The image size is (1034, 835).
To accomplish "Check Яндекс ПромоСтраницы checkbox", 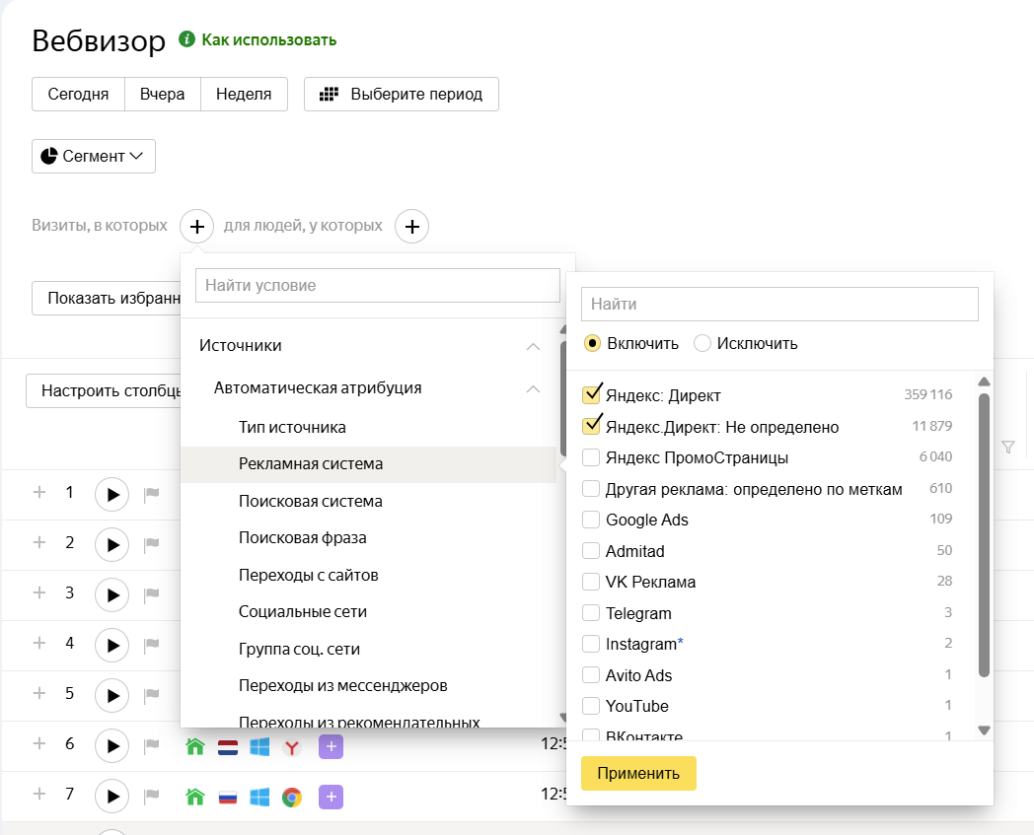I will (591, 457).
